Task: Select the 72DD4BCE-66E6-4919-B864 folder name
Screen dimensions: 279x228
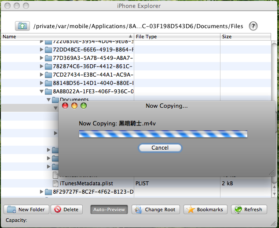Action: (93, 49)
